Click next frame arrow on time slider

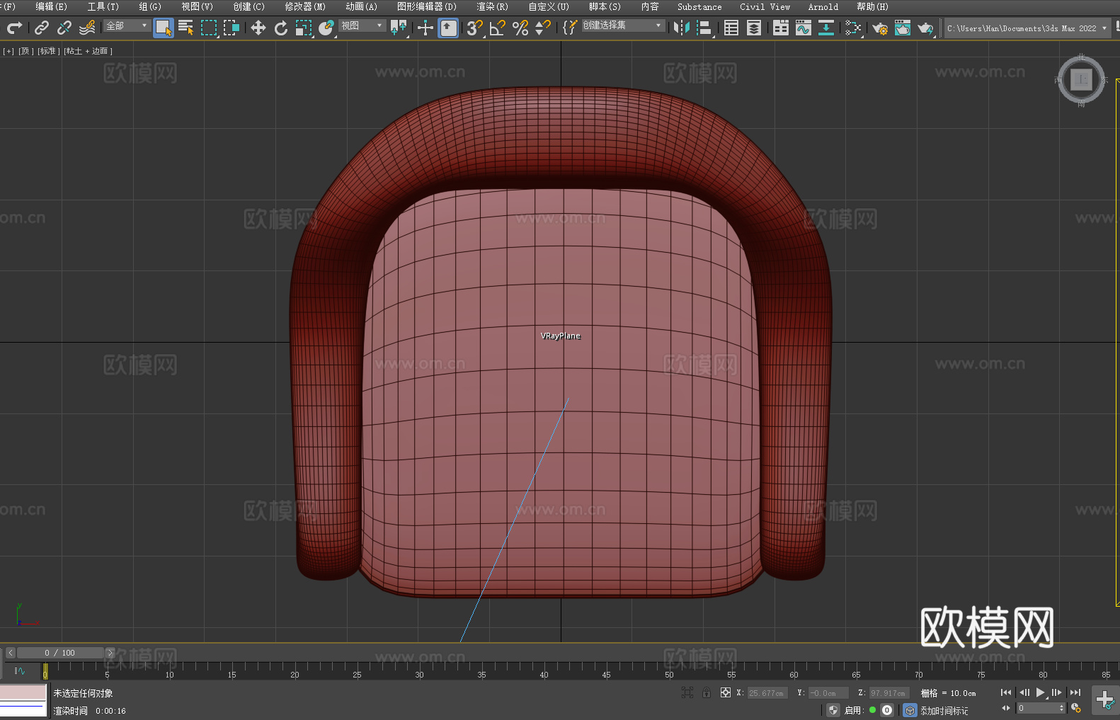tap(110, 653)
